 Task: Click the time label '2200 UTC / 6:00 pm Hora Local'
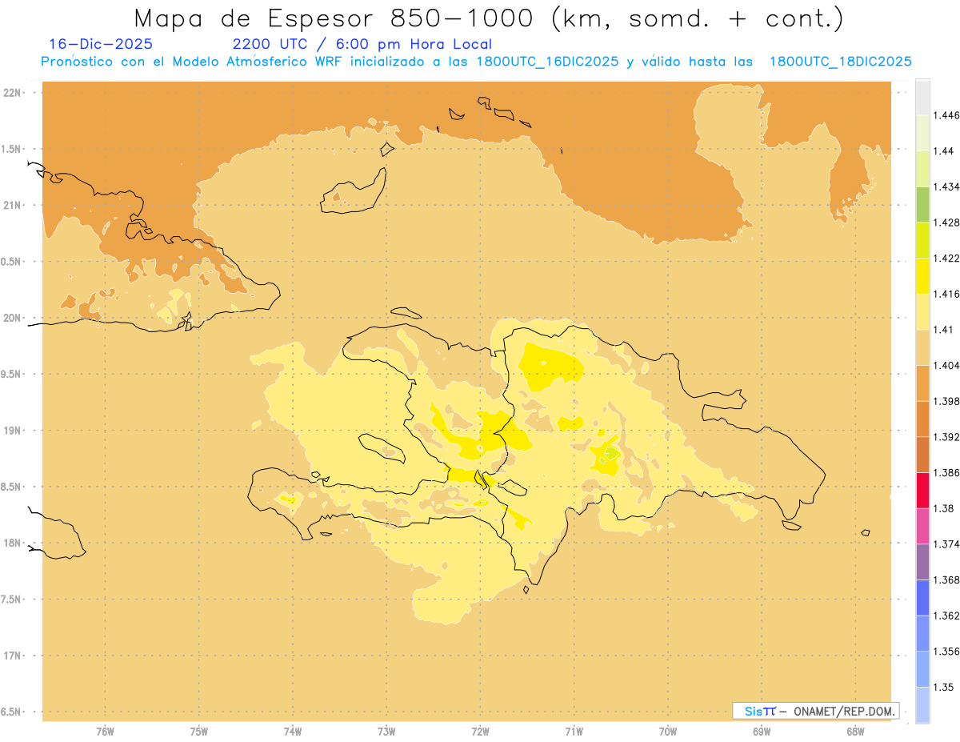[x=362, y=45]
